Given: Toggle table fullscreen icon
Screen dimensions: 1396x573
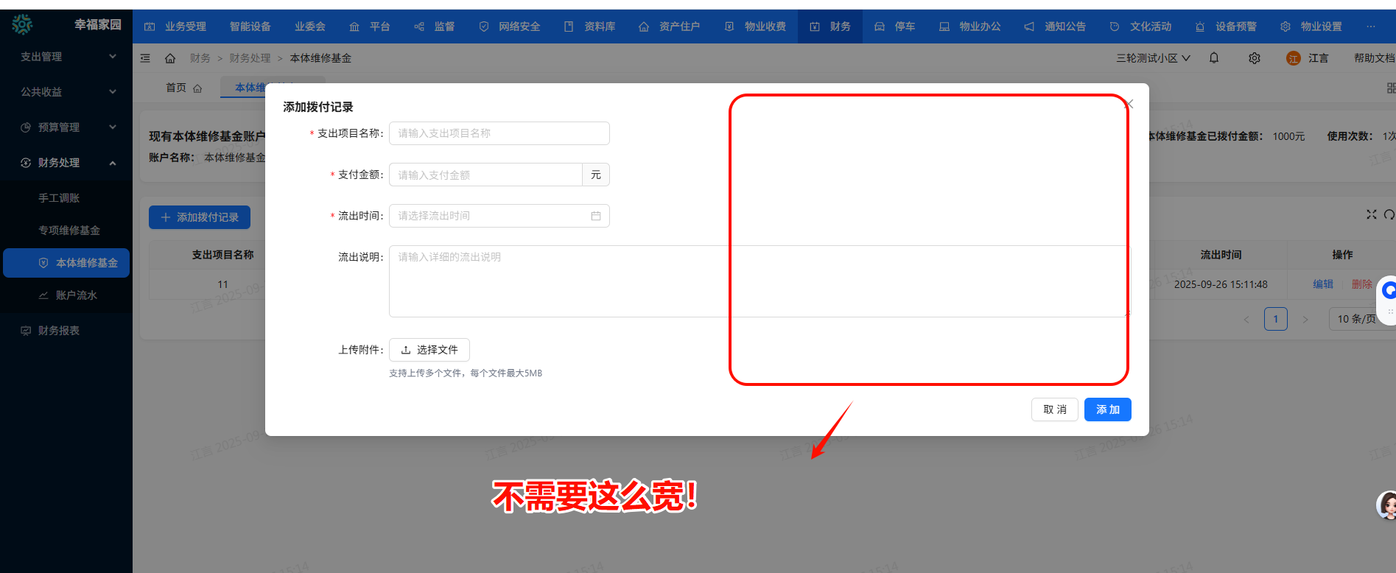Looking at the screenshot, I should pos(1372,214).
